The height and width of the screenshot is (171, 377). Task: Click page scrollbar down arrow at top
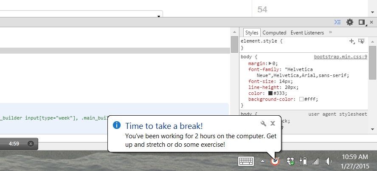click(372, 12)
